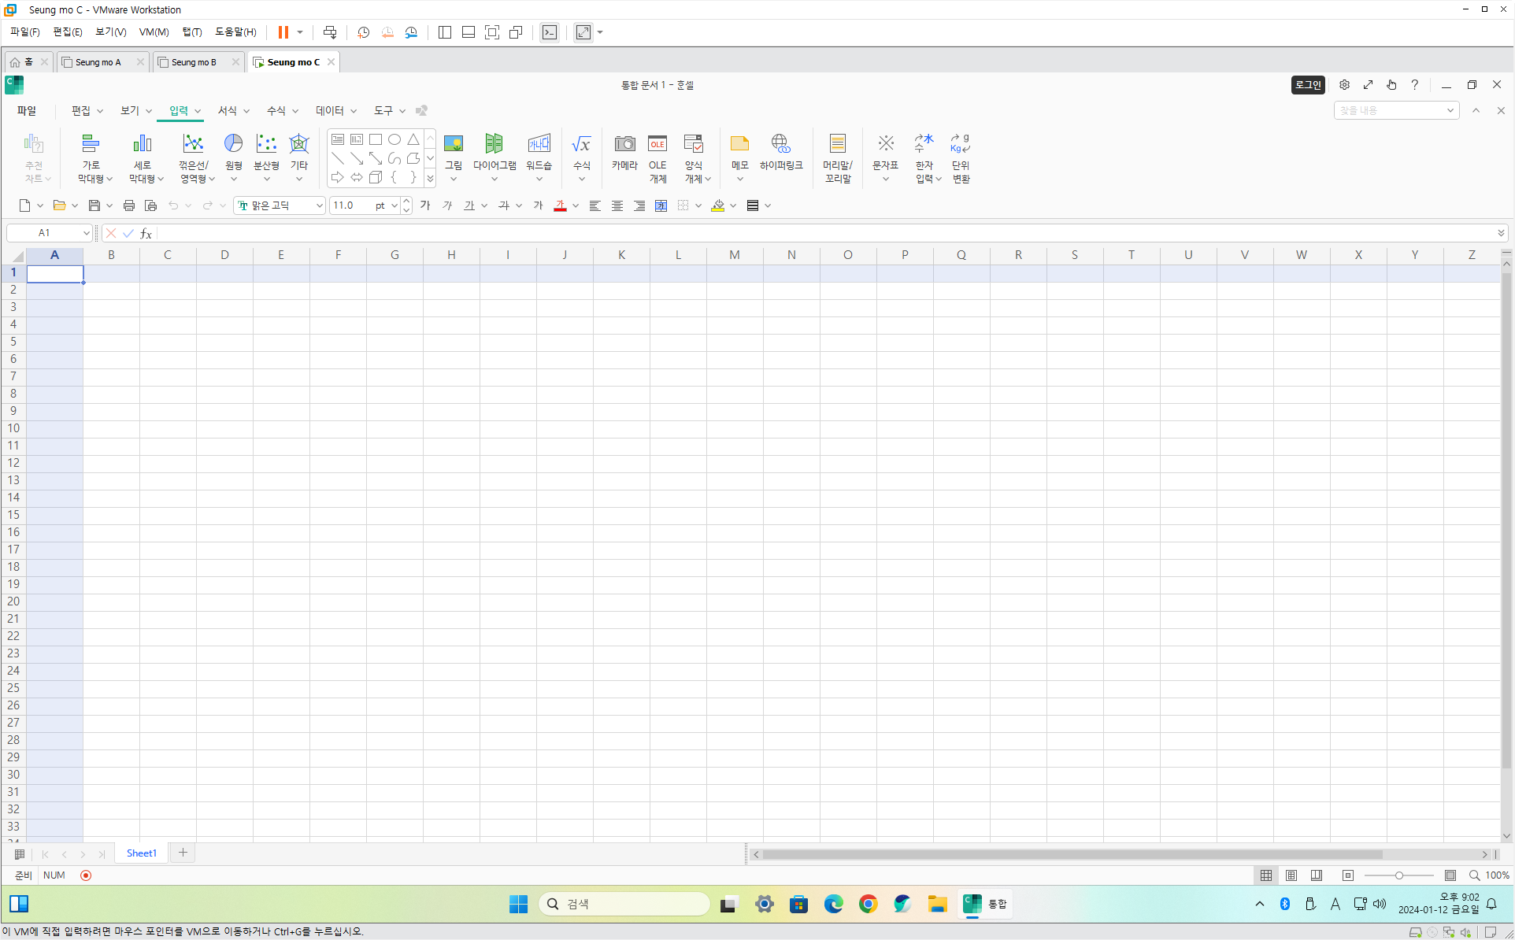Toggle bold text formatting (first 가)
The image size is (1515, 940).
(x=425, y=205)
